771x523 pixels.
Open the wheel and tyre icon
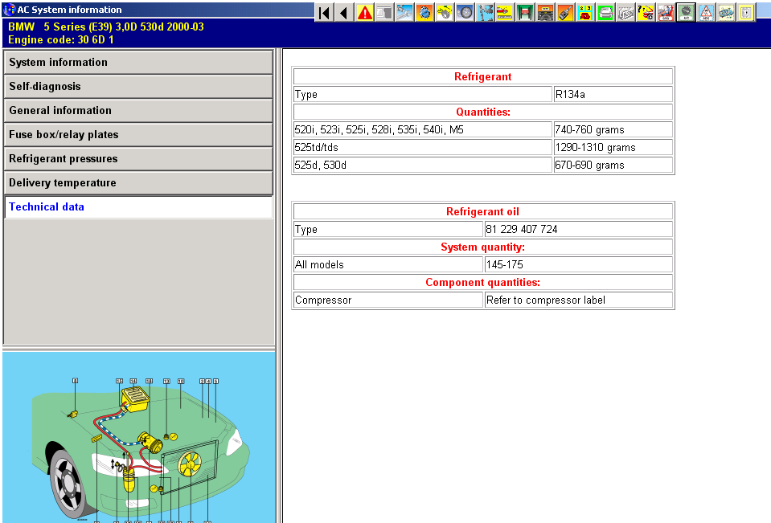465,13
